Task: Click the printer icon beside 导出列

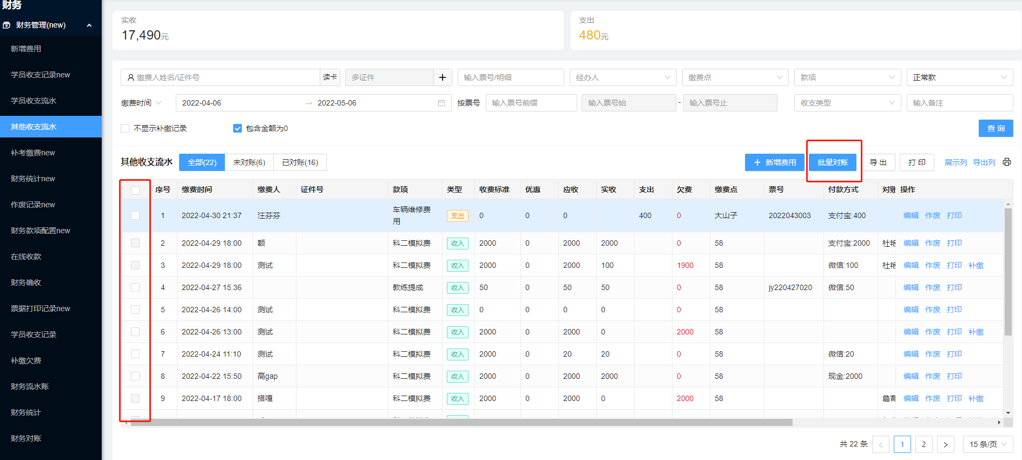Action: coord(1006,162)
